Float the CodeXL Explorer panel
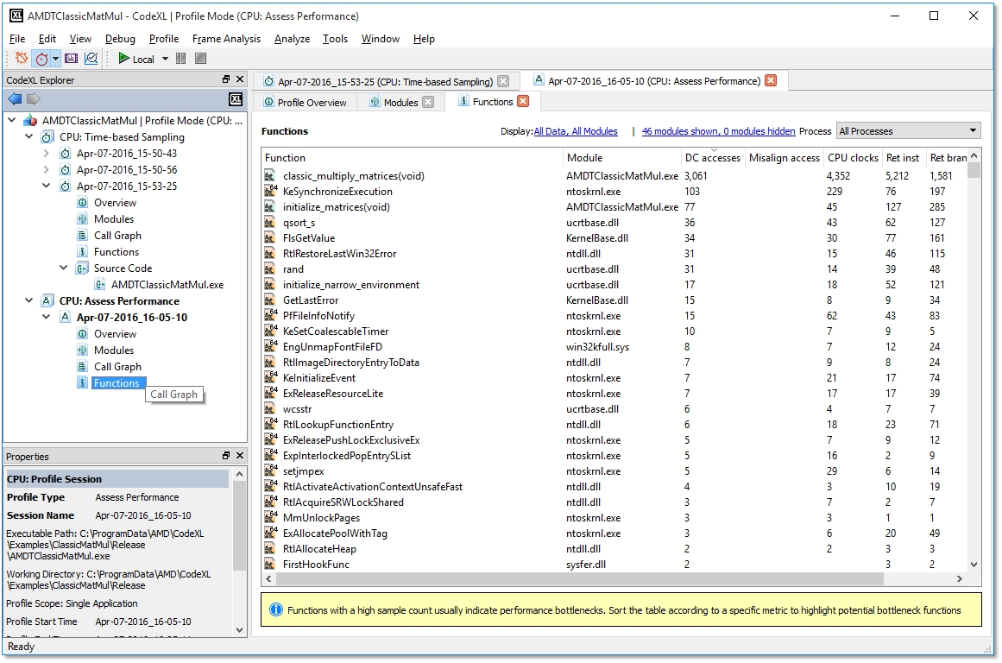 click(x=225, y=79)
